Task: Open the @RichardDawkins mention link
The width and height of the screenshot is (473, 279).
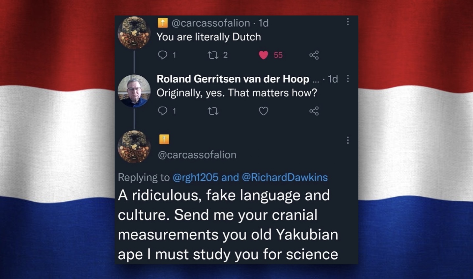Action: tap(285, 177)
